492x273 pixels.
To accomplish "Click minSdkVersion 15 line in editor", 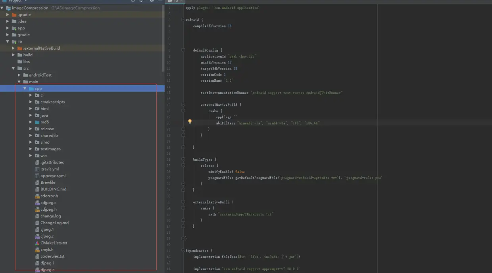I will pos(216,62).
